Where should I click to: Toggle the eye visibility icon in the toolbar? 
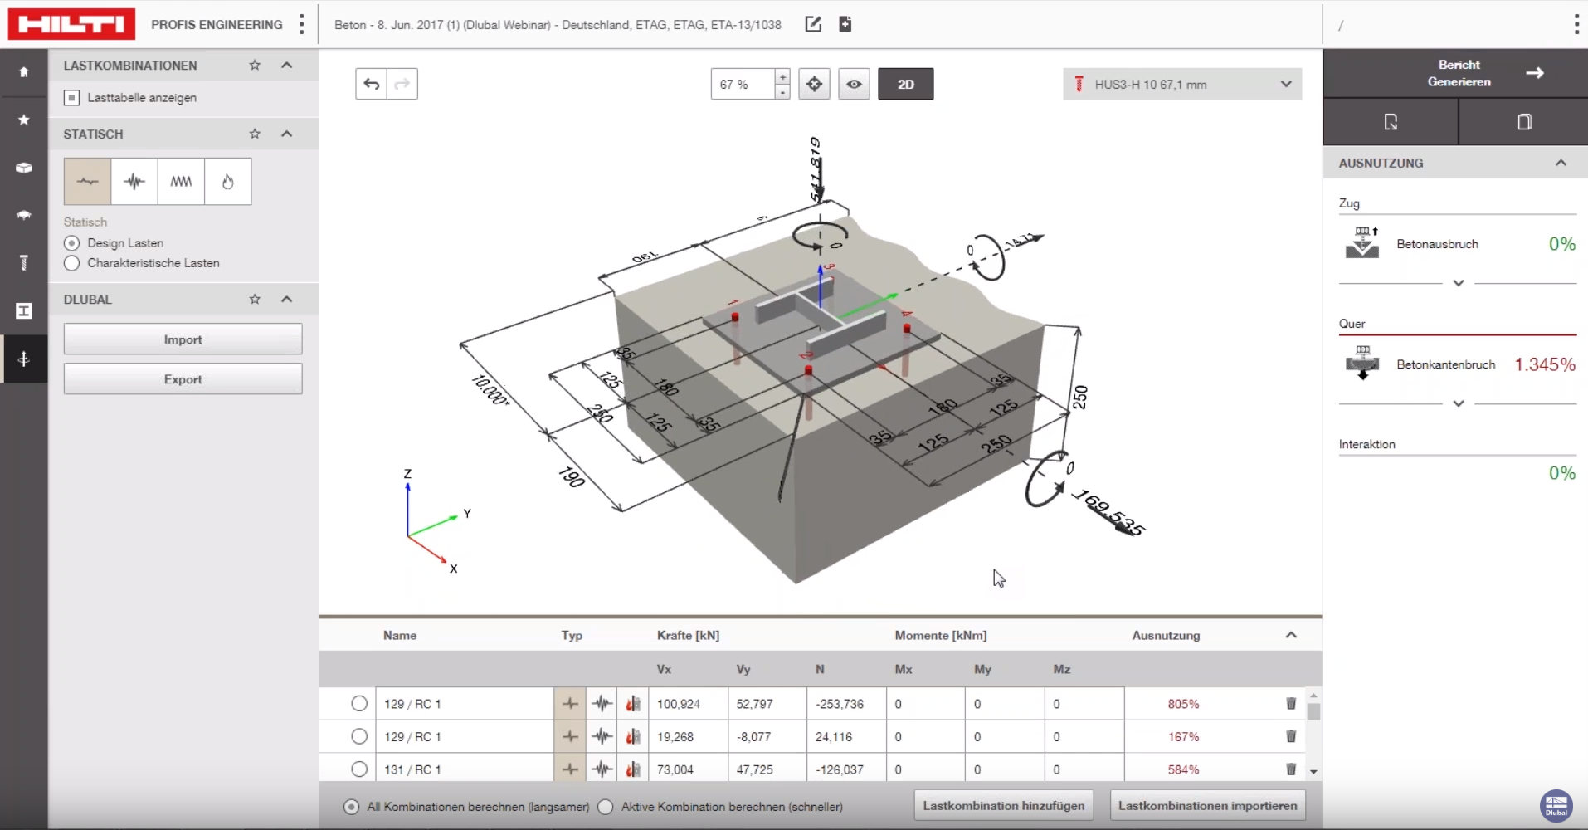854,84
